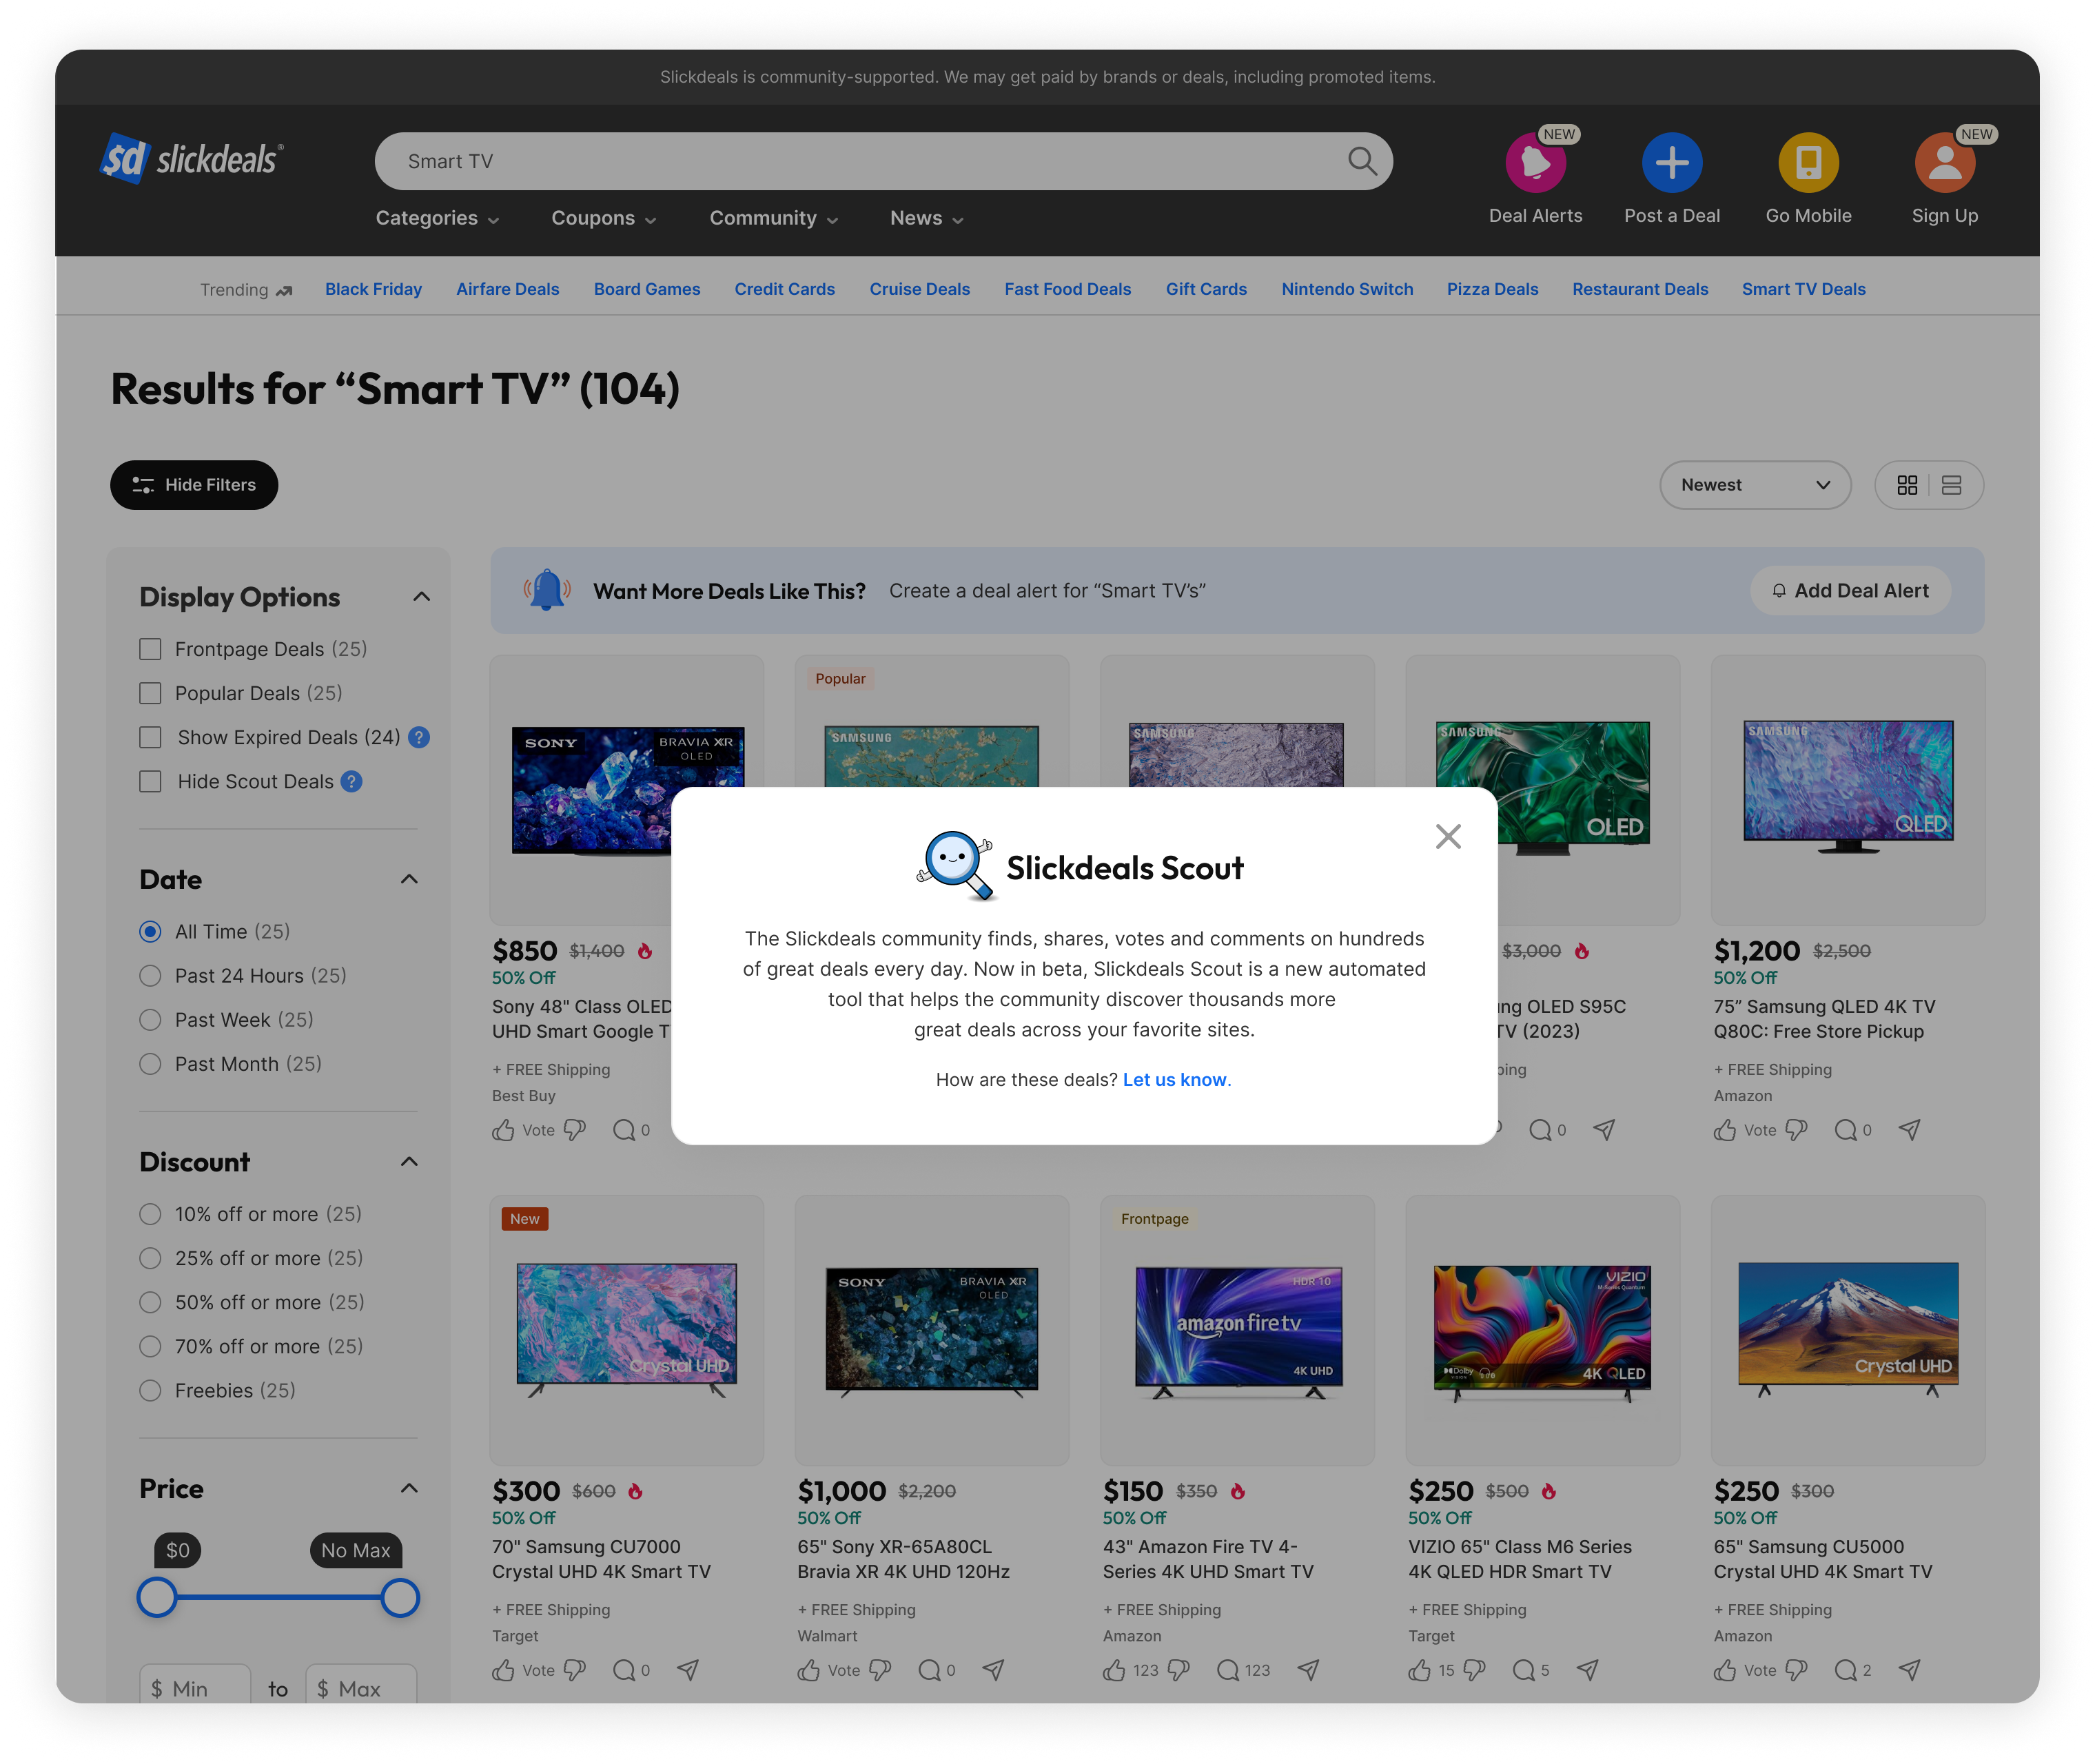Select Past 24 Hours date filter

(150, 976)
